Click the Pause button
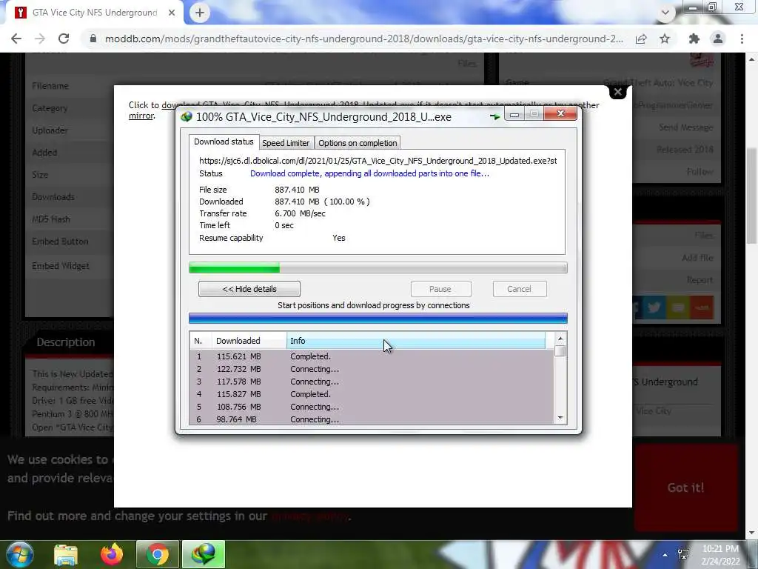 [x=440, y=289]
